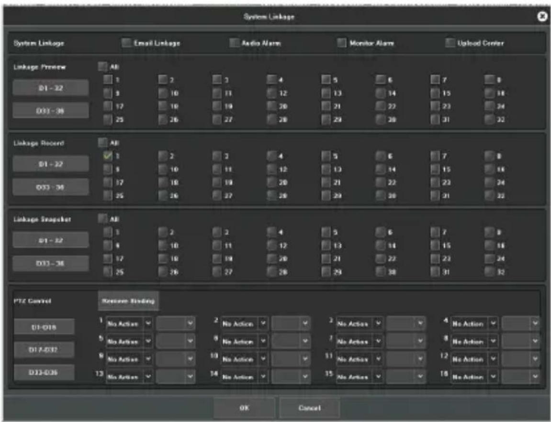
Task: Check channel 7 in Linkage Record
Action: 435,156
